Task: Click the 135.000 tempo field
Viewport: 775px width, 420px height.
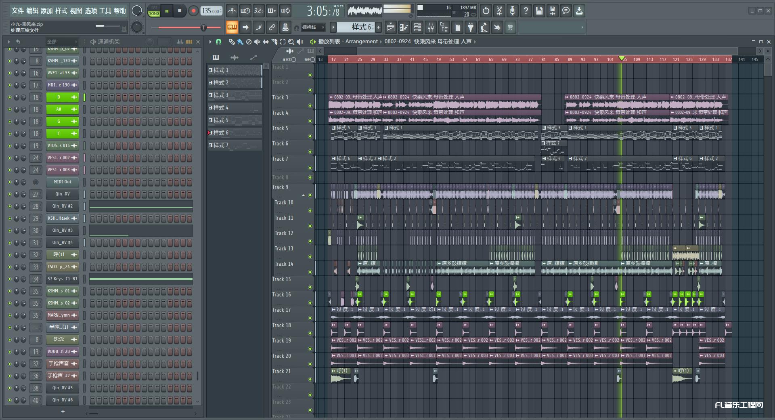Action: [x=212, y=11]
